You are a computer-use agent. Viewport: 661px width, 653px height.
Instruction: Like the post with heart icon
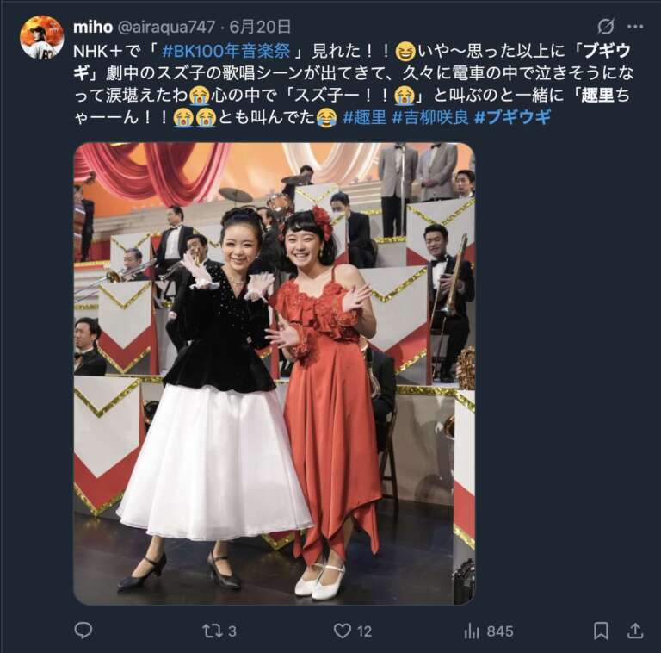pyautogui.click(x=343, y=631)
